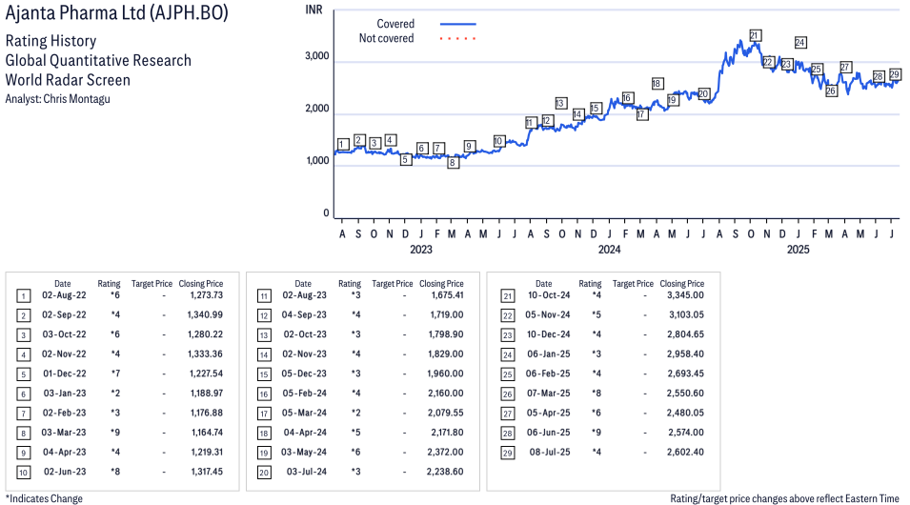The width and height of the screenshot is (910, 505).
Task: Click rating *5 in the 04-Apr-24 row
Action: coord(355,433)
